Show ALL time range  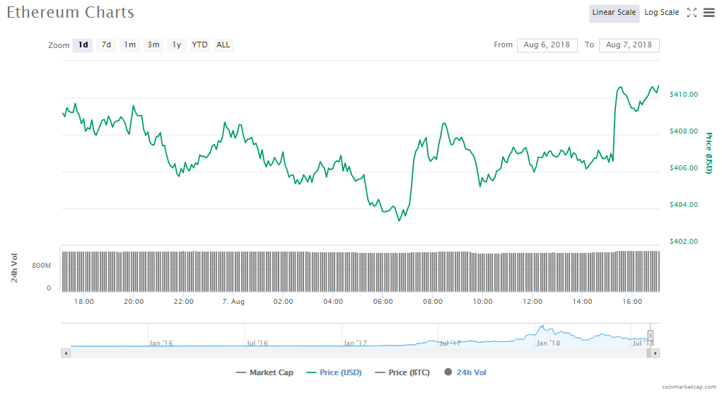223,45
